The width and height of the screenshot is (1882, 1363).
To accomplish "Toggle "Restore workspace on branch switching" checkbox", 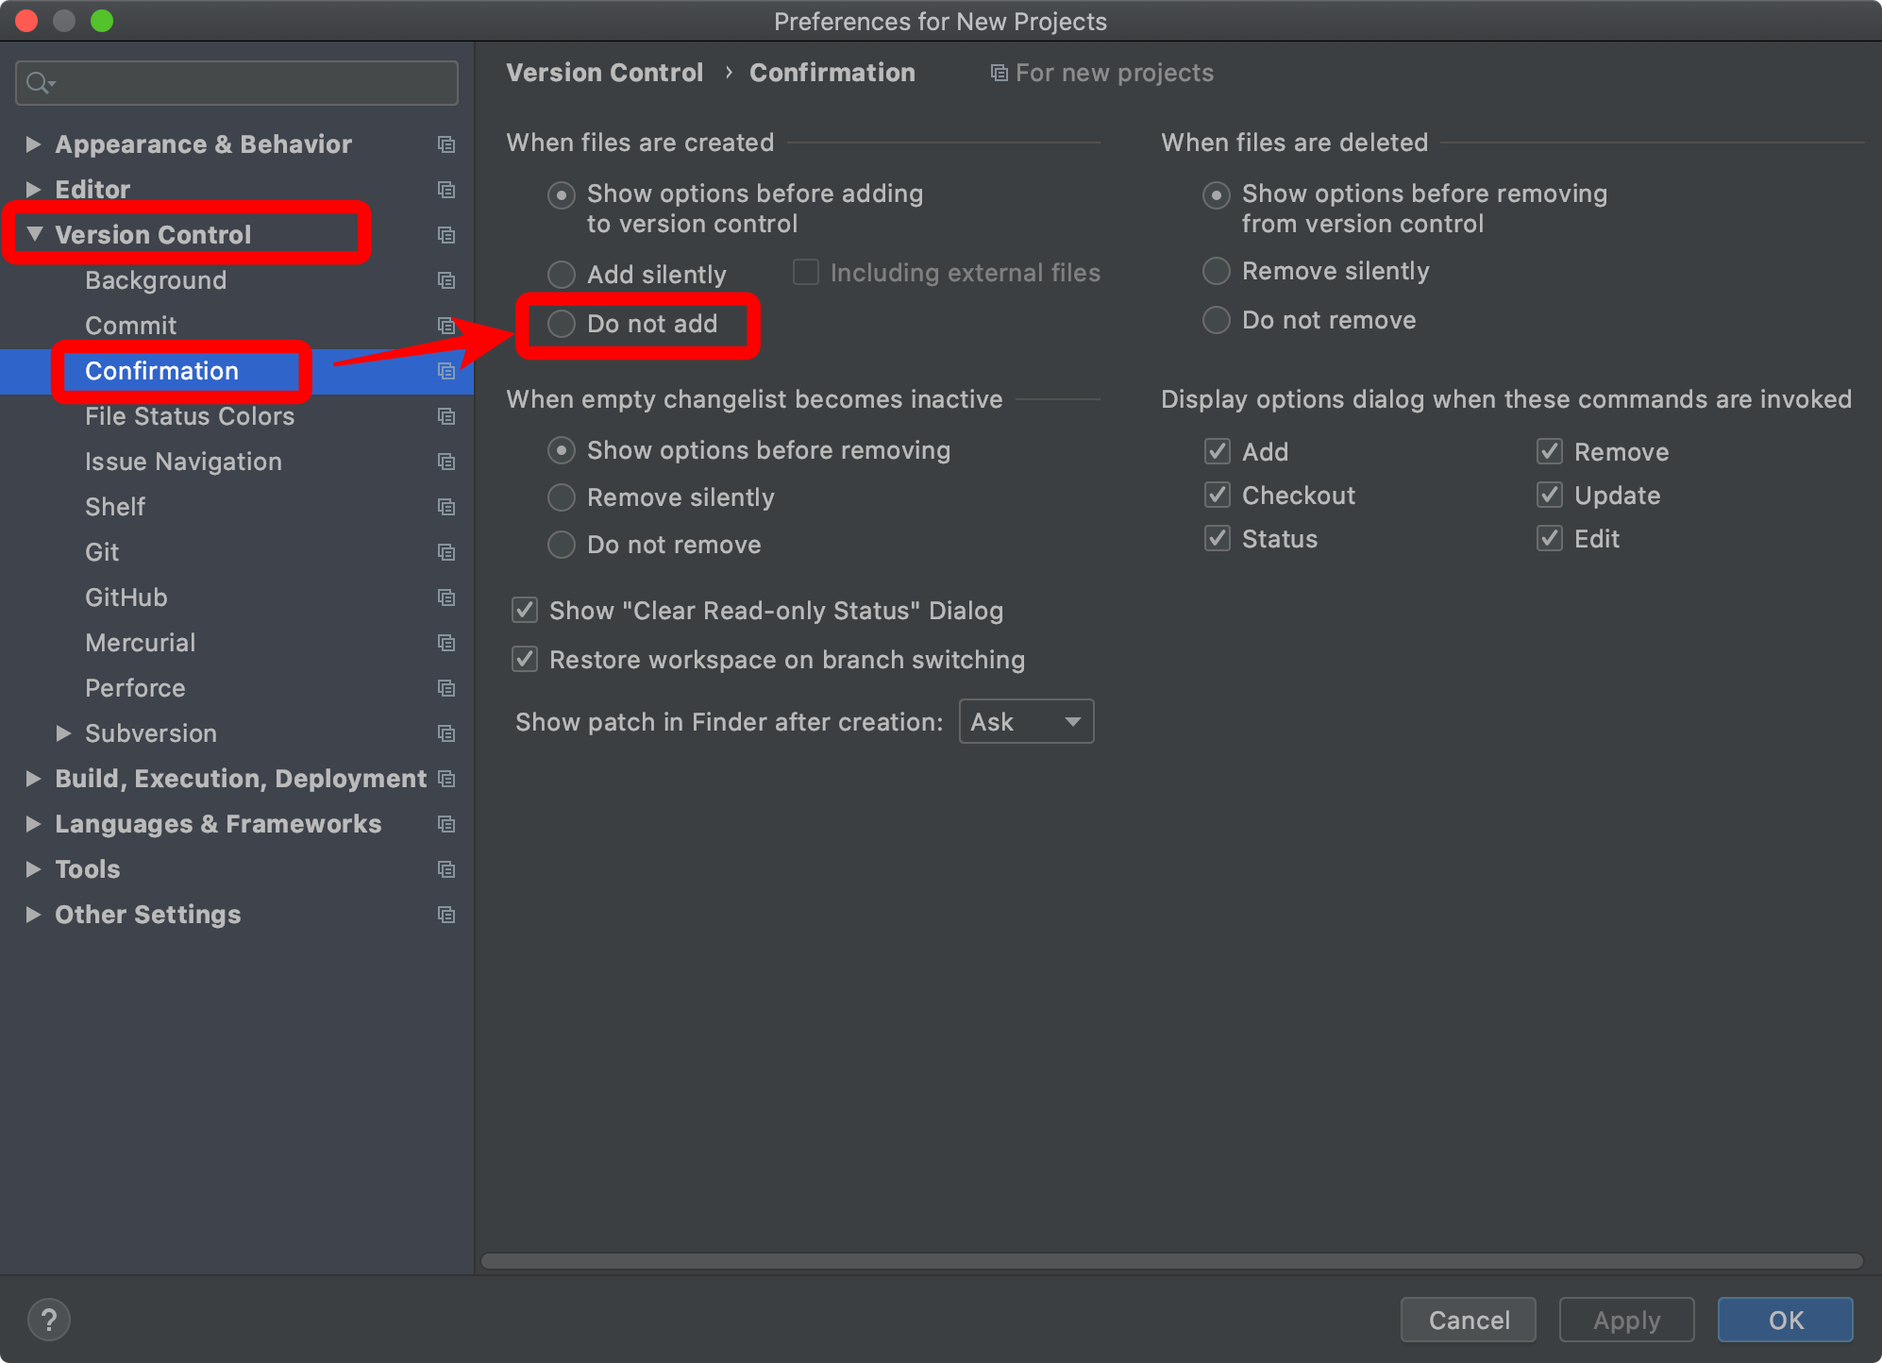I will 525,659.
